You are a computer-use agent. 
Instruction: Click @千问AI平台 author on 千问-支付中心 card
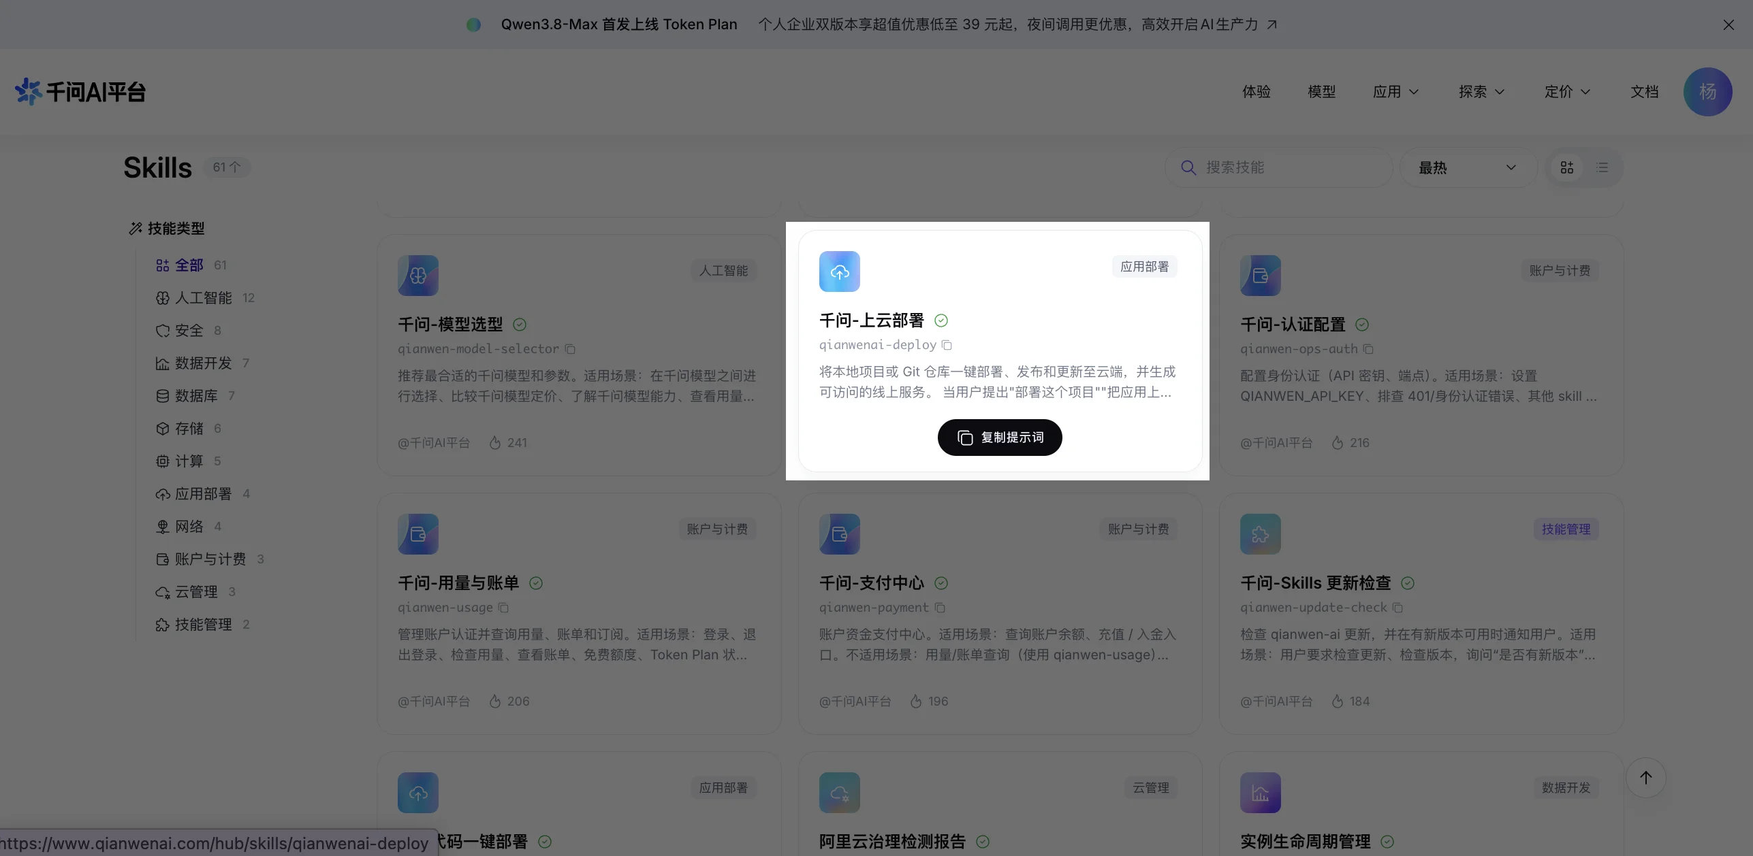(855, 702)
